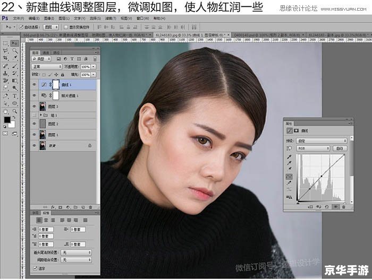
Task: Pick the black point eyedropper in Curves
Action: [290, 157]
